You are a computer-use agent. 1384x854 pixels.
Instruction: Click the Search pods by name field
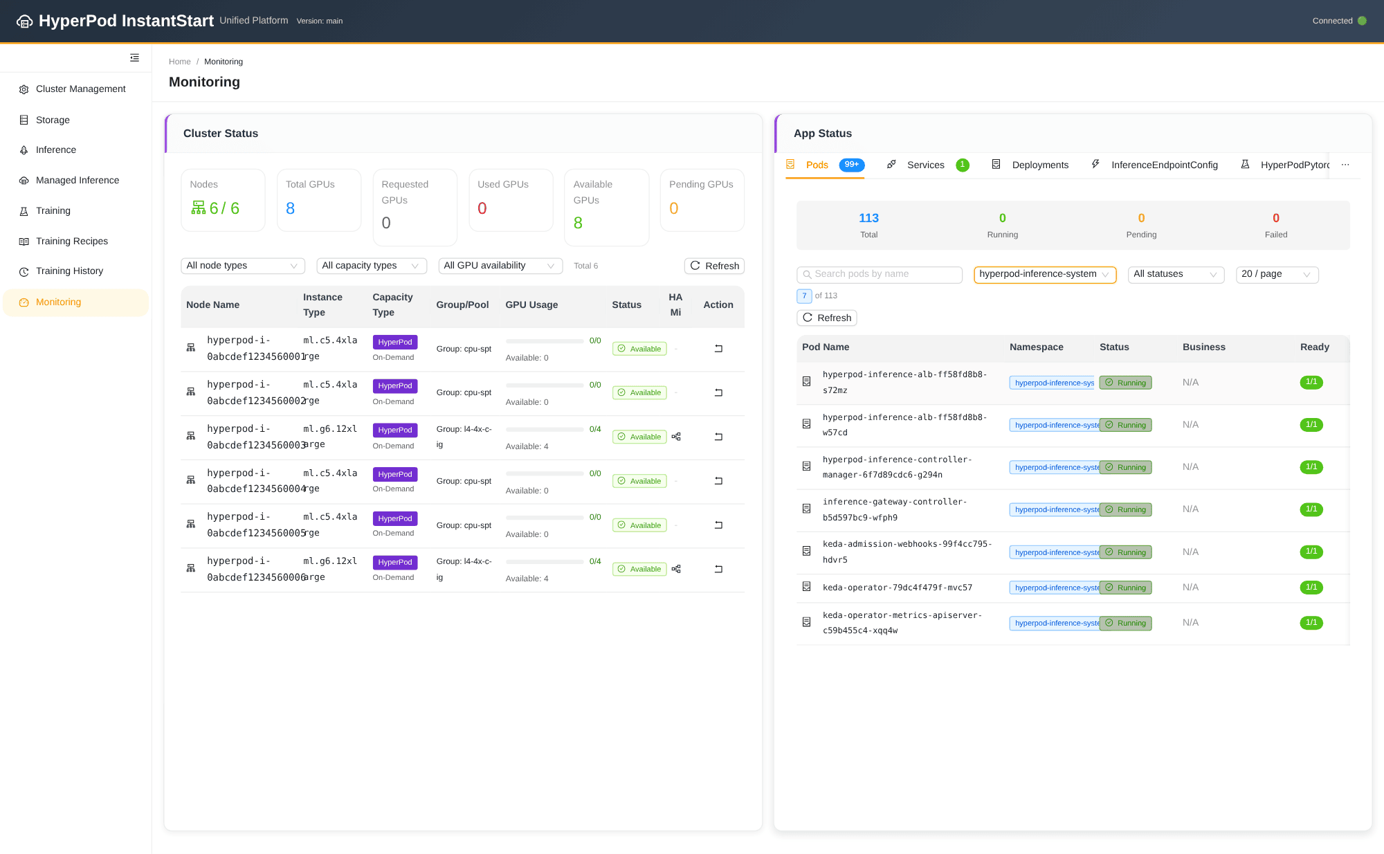pyautogui.click(x=880, y=274)
